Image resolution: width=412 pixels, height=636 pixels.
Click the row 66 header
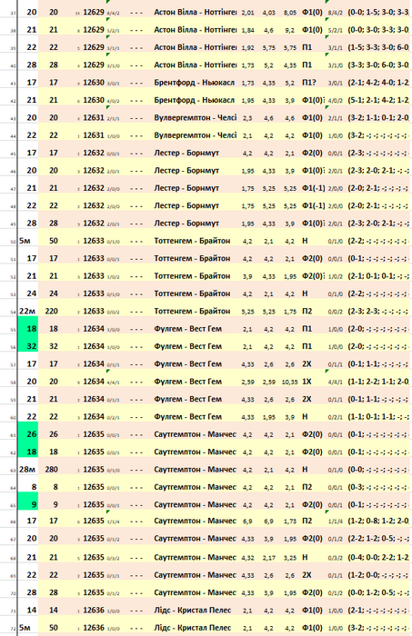pos(13,522)
